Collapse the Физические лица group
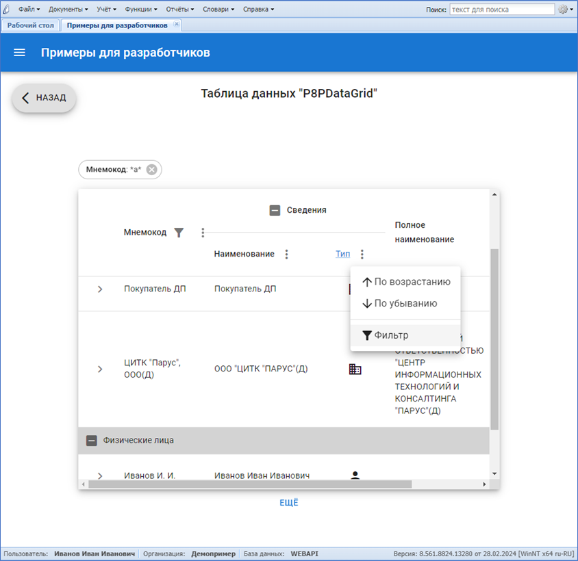Image resolution: width=578 pixels, height=561 pixels. pyautogui.click(x=91, y=441)
